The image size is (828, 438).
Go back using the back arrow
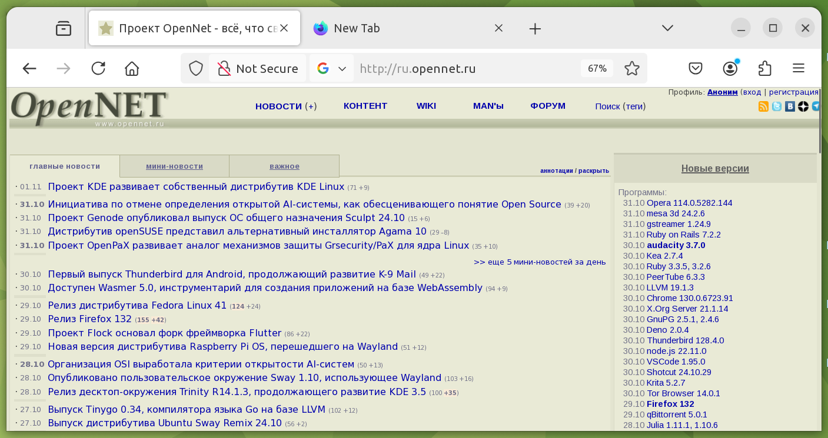coord(29,69)
